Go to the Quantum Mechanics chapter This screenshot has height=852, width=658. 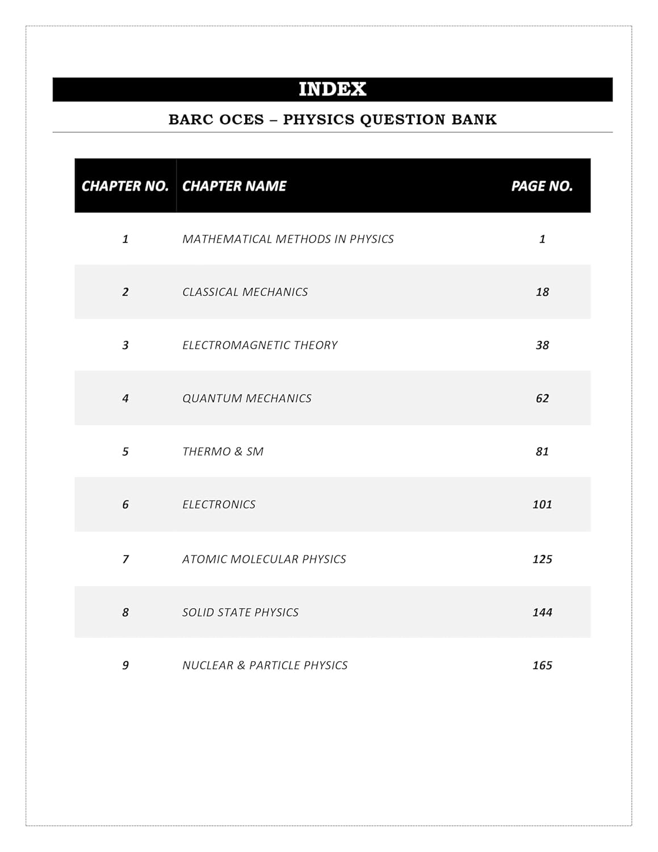click(x=246, y=398)
